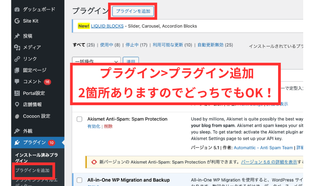322x186 pixels.
Task: Filter plugins by すべて (25)
Action: pos(83,45)
